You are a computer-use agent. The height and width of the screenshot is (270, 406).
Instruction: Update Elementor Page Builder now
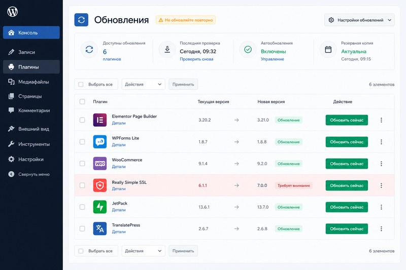[347, 120]
